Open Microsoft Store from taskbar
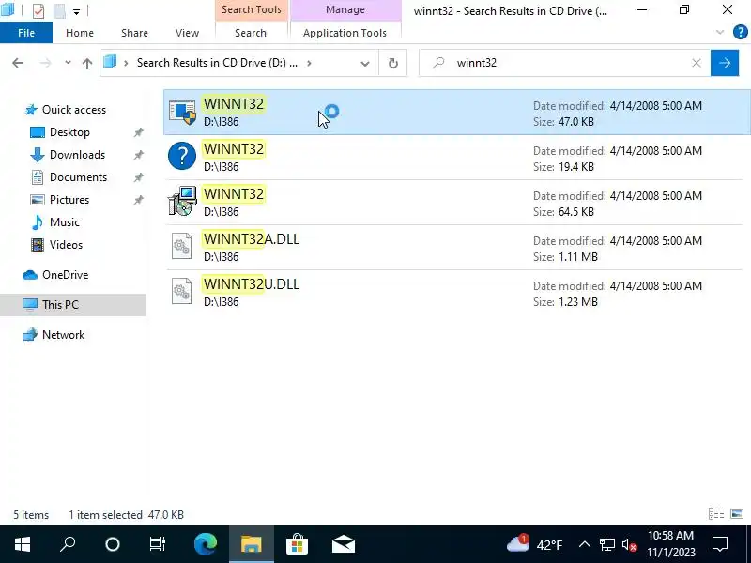 (x=297, y=544)
